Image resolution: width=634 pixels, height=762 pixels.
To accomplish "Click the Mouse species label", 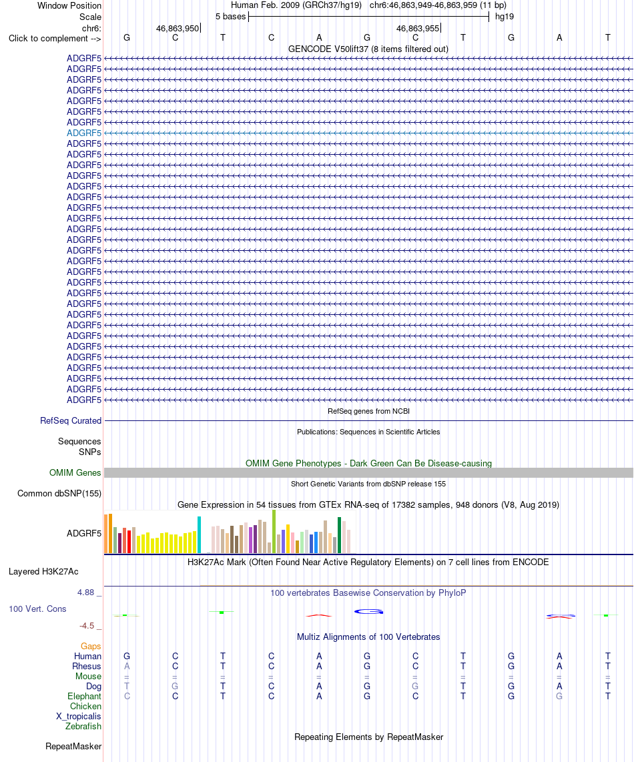I will [x=89, y=677].
